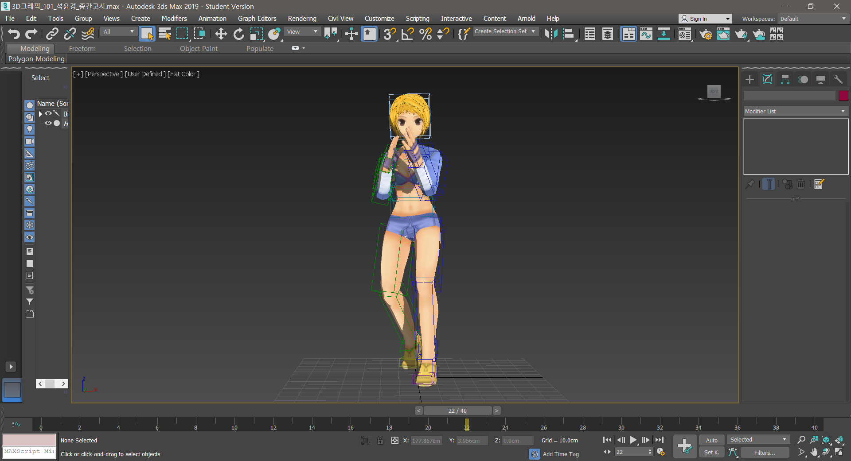Click the Mirror tool icon

tap(551, 34)
